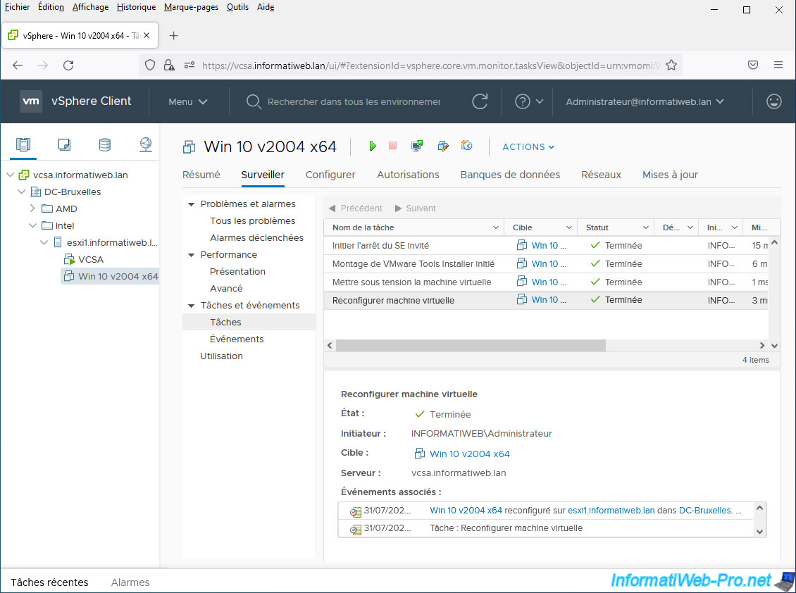Click the vSphere refresh icon in header

coord(480,101)
